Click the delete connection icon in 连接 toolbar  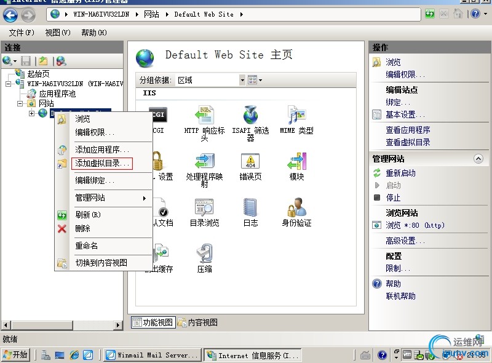coord(61,61)
